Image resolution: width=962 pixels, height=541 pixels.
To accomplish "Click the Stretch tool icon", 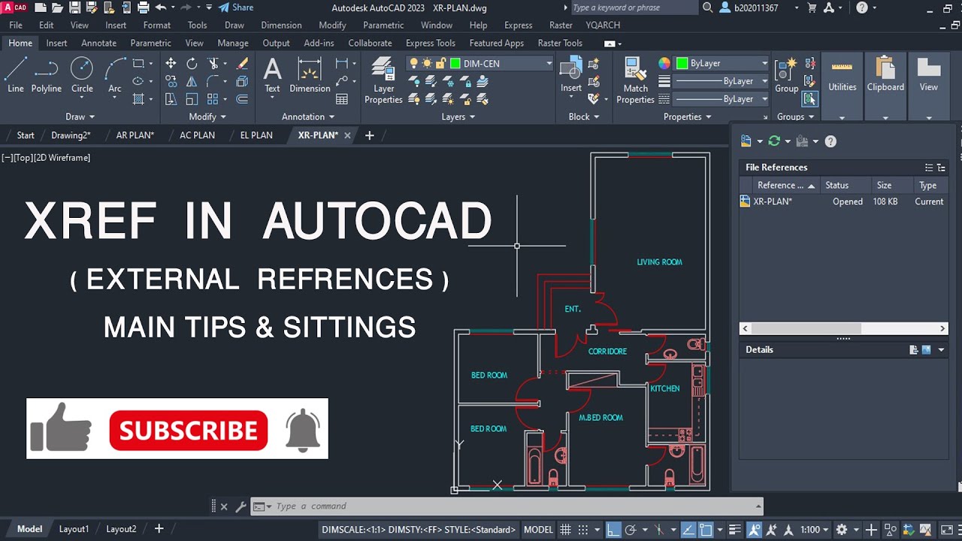I will 171,99.
